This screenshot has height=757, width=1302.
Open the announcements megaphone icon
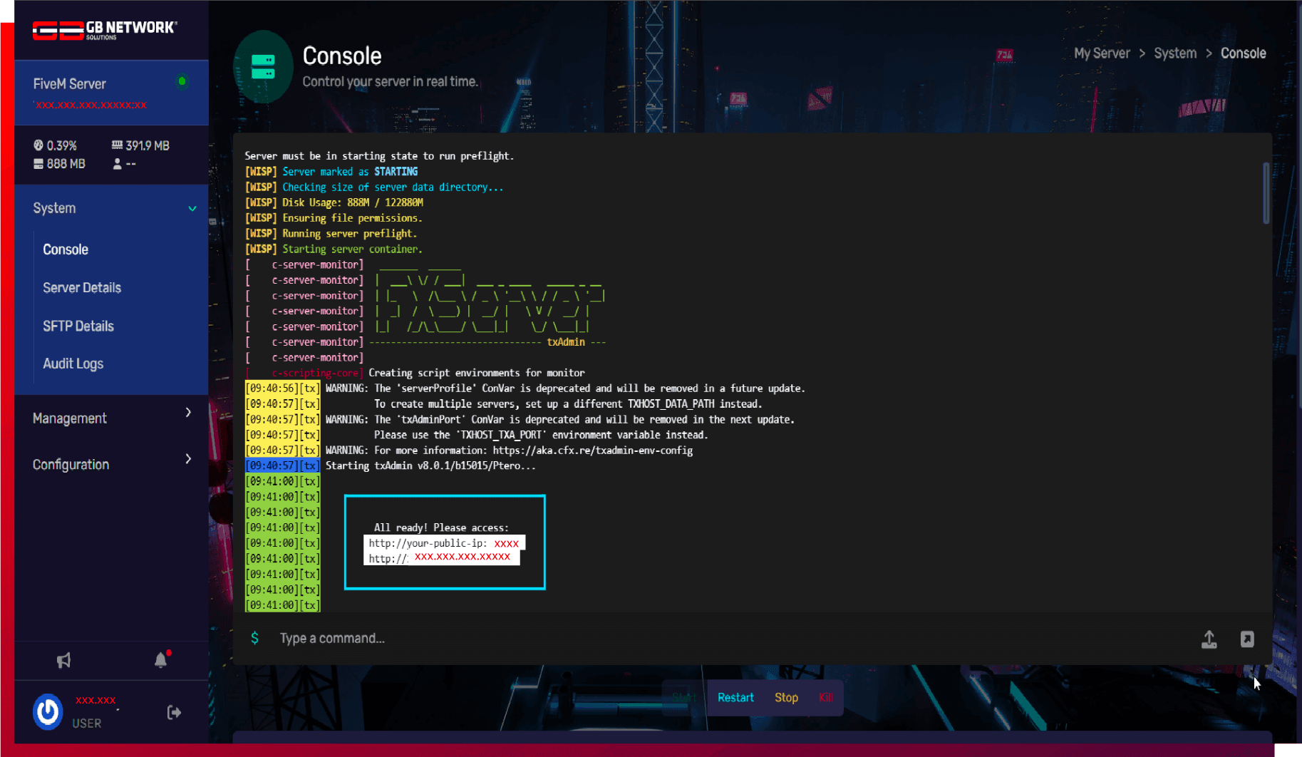coord(64,660)
